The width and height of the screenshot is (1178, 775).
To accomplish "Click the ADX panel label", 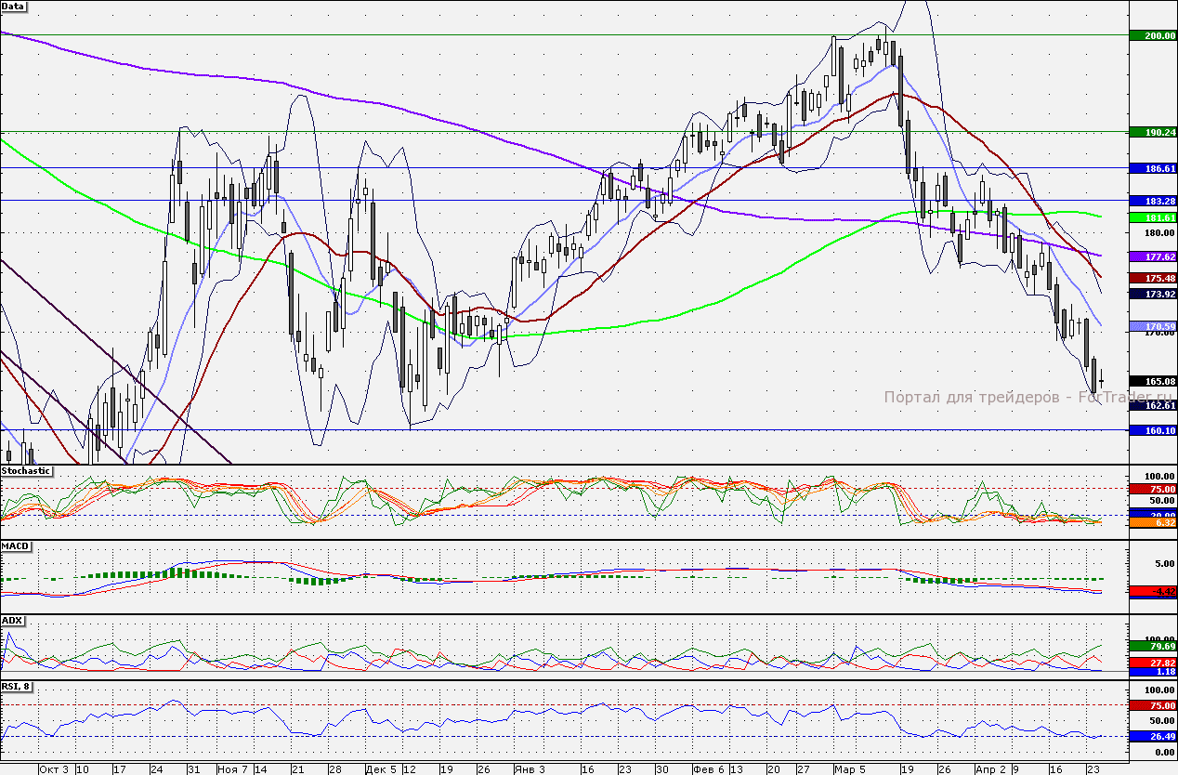I will click(x=13, y=620).
